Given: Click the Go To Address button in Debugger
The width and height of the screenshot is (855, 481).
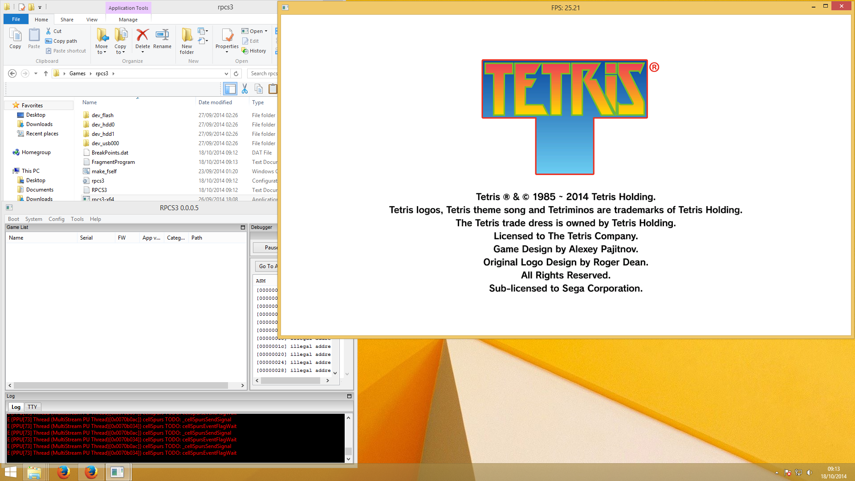Looking at the screenshot, I should click(x=266, y=266).
